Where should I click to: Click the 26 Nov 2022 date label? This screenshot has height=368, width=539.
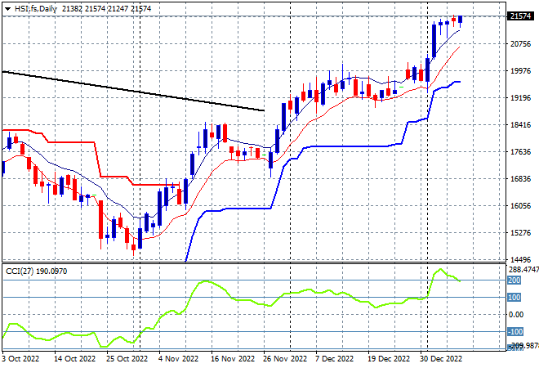click(285, 359)
